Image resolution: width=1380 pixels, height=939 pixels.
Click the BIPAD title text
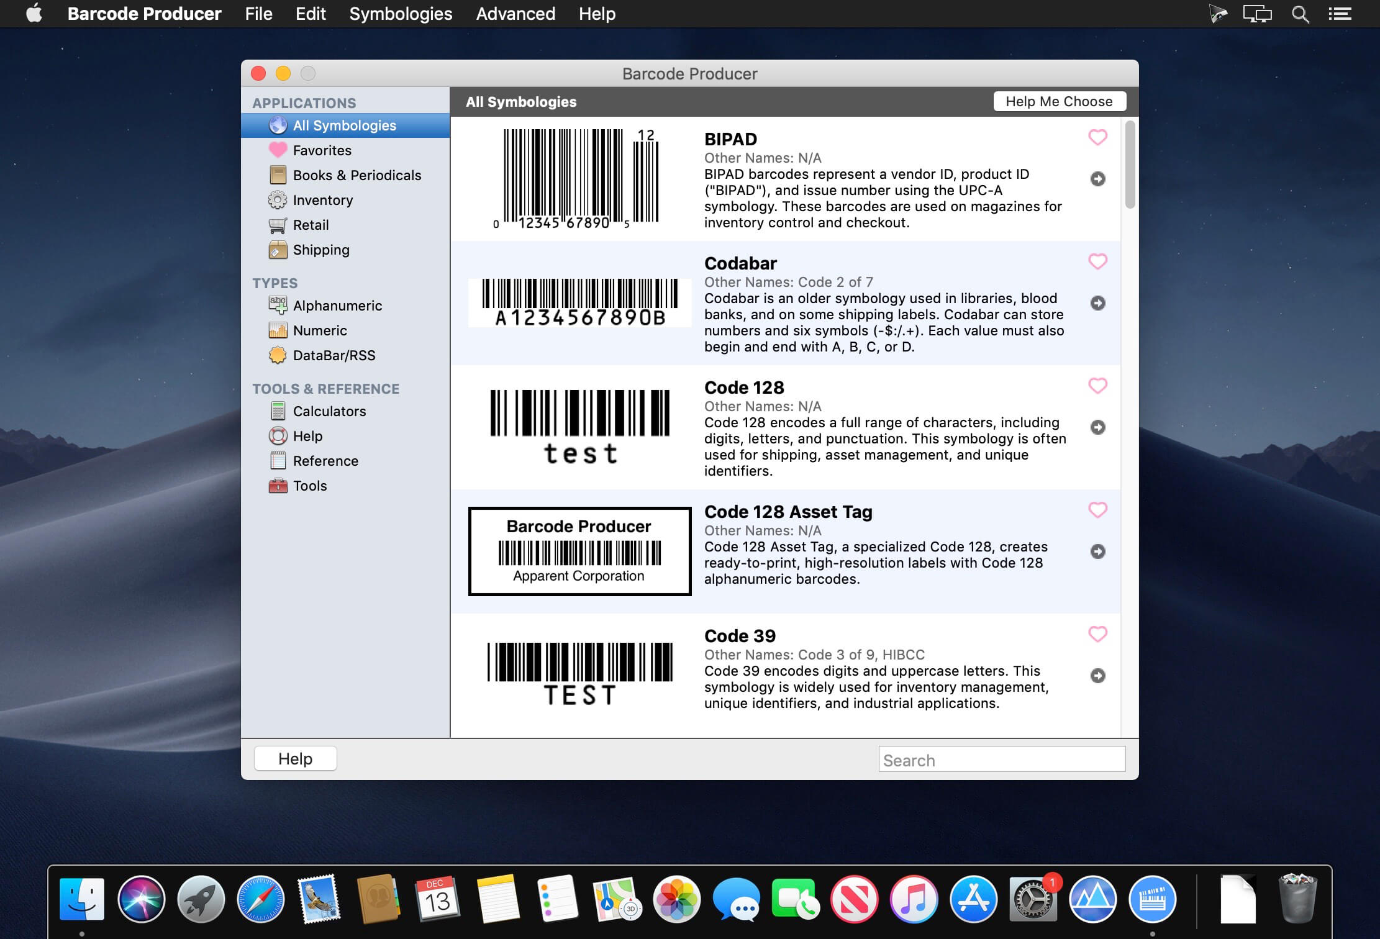click(730, 139)
